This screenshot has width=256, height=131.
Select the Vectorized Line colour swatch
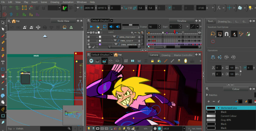(211, 108)
